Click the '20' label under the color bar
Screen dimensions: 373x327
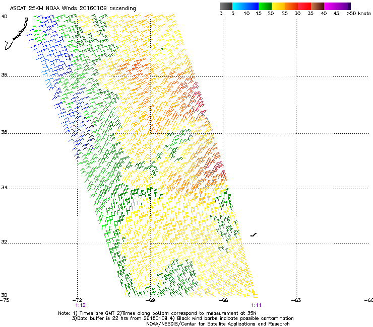(271, 13)
